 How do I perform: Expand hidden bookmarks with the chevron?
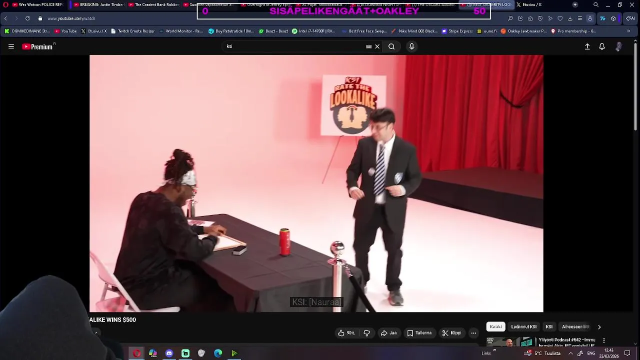coord(628,31)
